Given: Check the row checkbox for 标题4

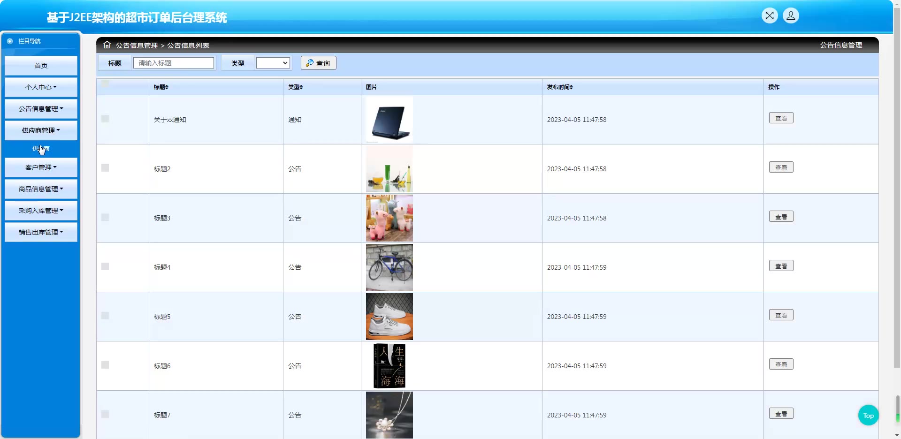Looking at the screenshot, I should click(x=105, y=266).
